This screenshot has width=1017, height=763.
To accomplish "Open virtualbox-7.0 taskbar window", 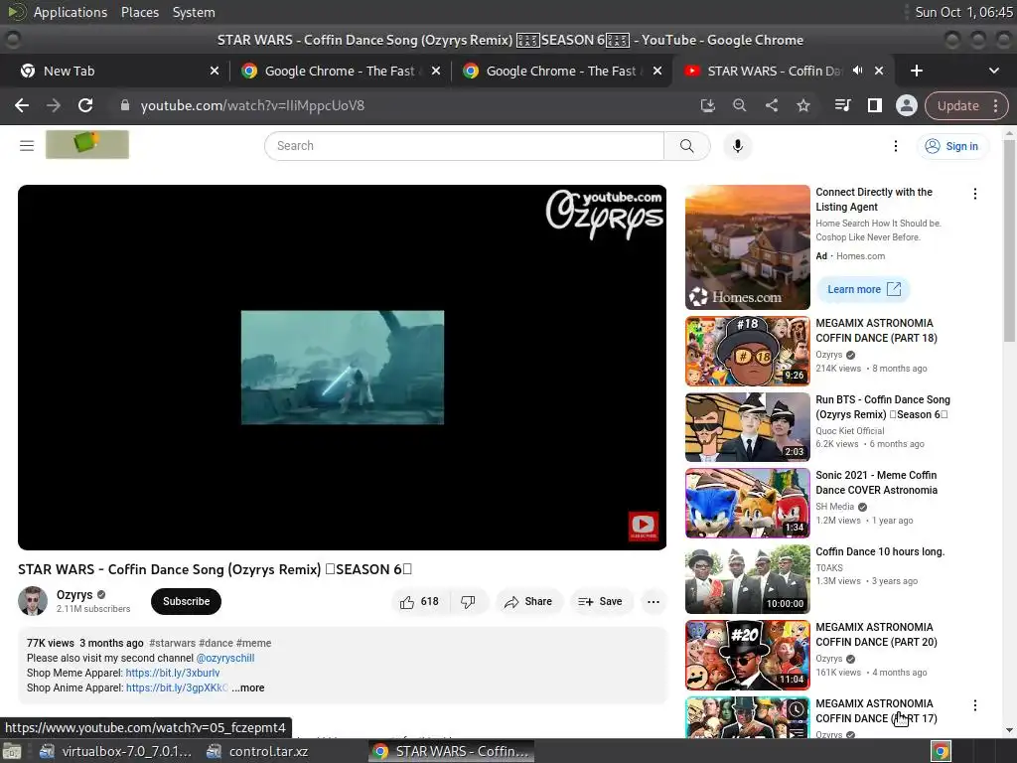I will (117, 751).
